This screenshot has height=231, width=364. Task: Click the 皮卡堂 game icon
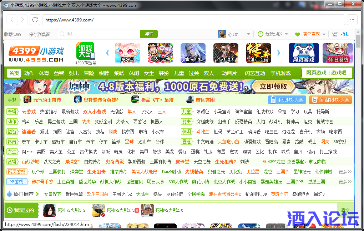point(160,53)
